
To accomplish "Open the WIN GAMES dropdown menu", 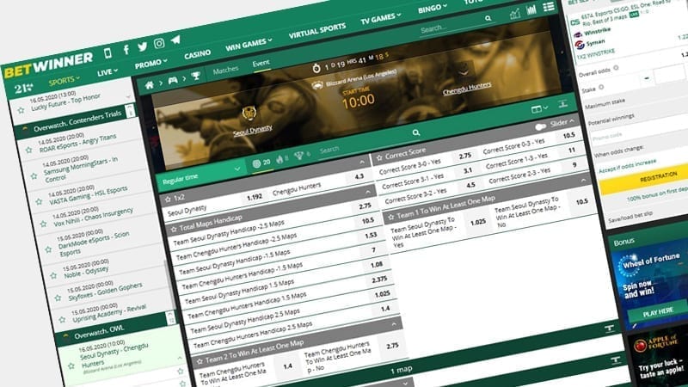I will tap(249, 44).
